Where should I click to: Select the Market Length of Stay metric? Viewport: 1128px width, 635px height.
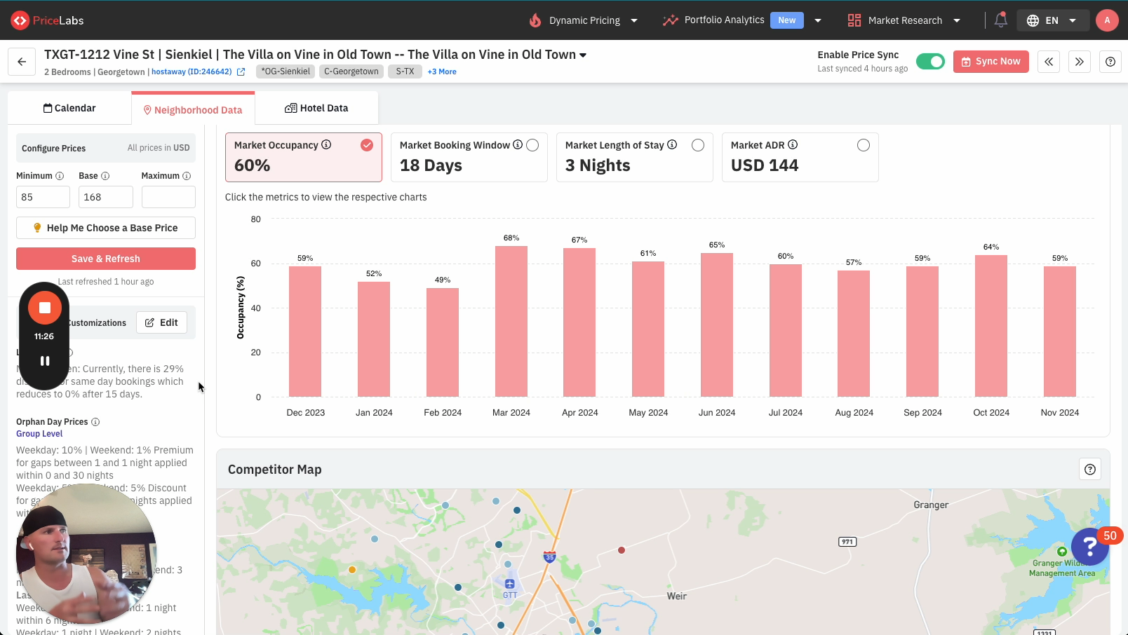(697, 145)
